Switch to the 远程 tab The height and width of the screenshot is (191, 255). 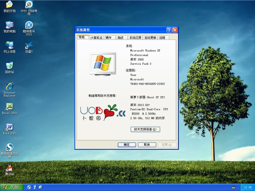click(163, 38)
